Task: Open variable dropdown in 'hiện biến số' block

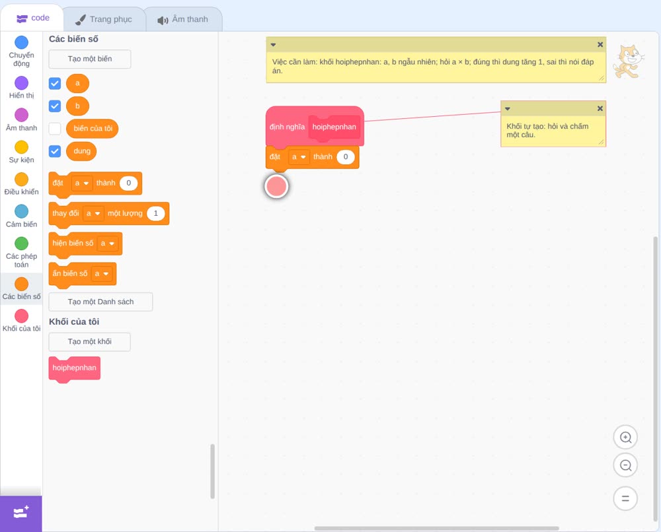Action: point(108,244)
